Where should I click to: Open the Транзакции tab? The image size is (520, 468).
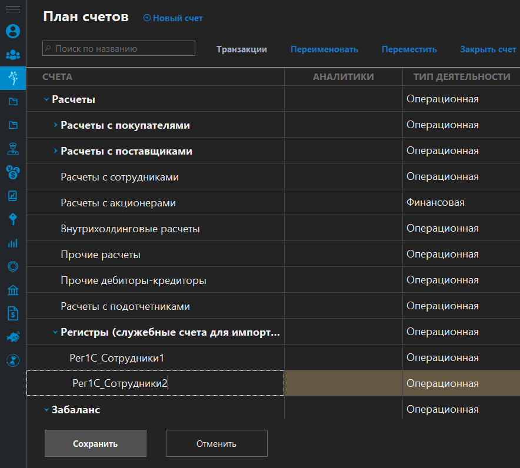click(241, 49)
